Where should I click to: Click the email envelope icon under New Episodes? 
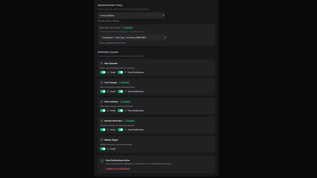click(x=108, y=72)
